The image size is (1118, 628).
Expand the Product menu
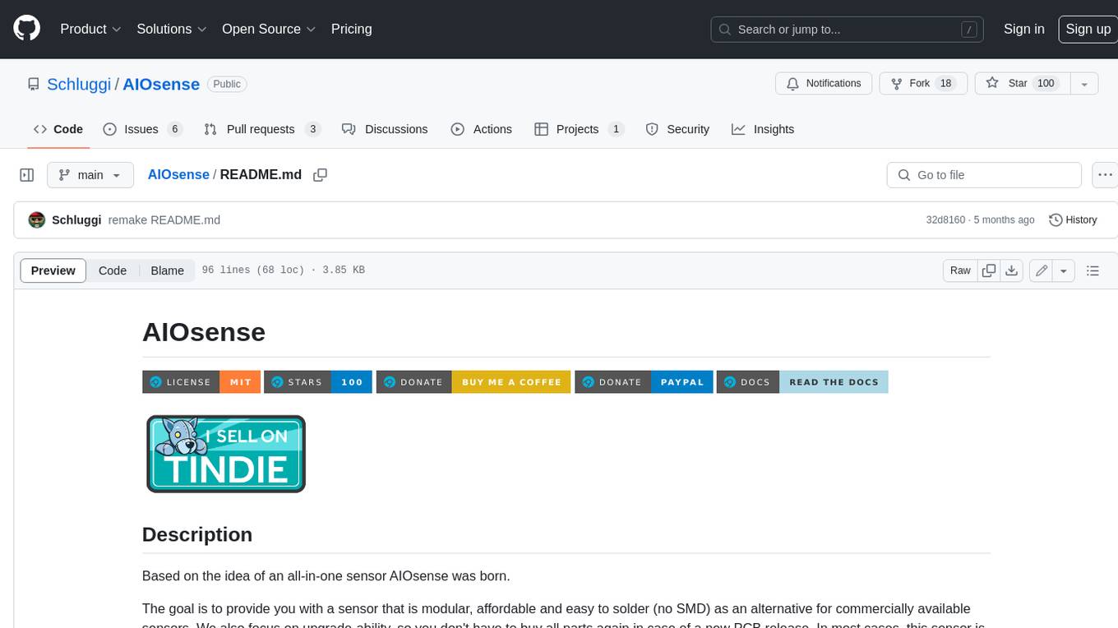coord(90,29)
